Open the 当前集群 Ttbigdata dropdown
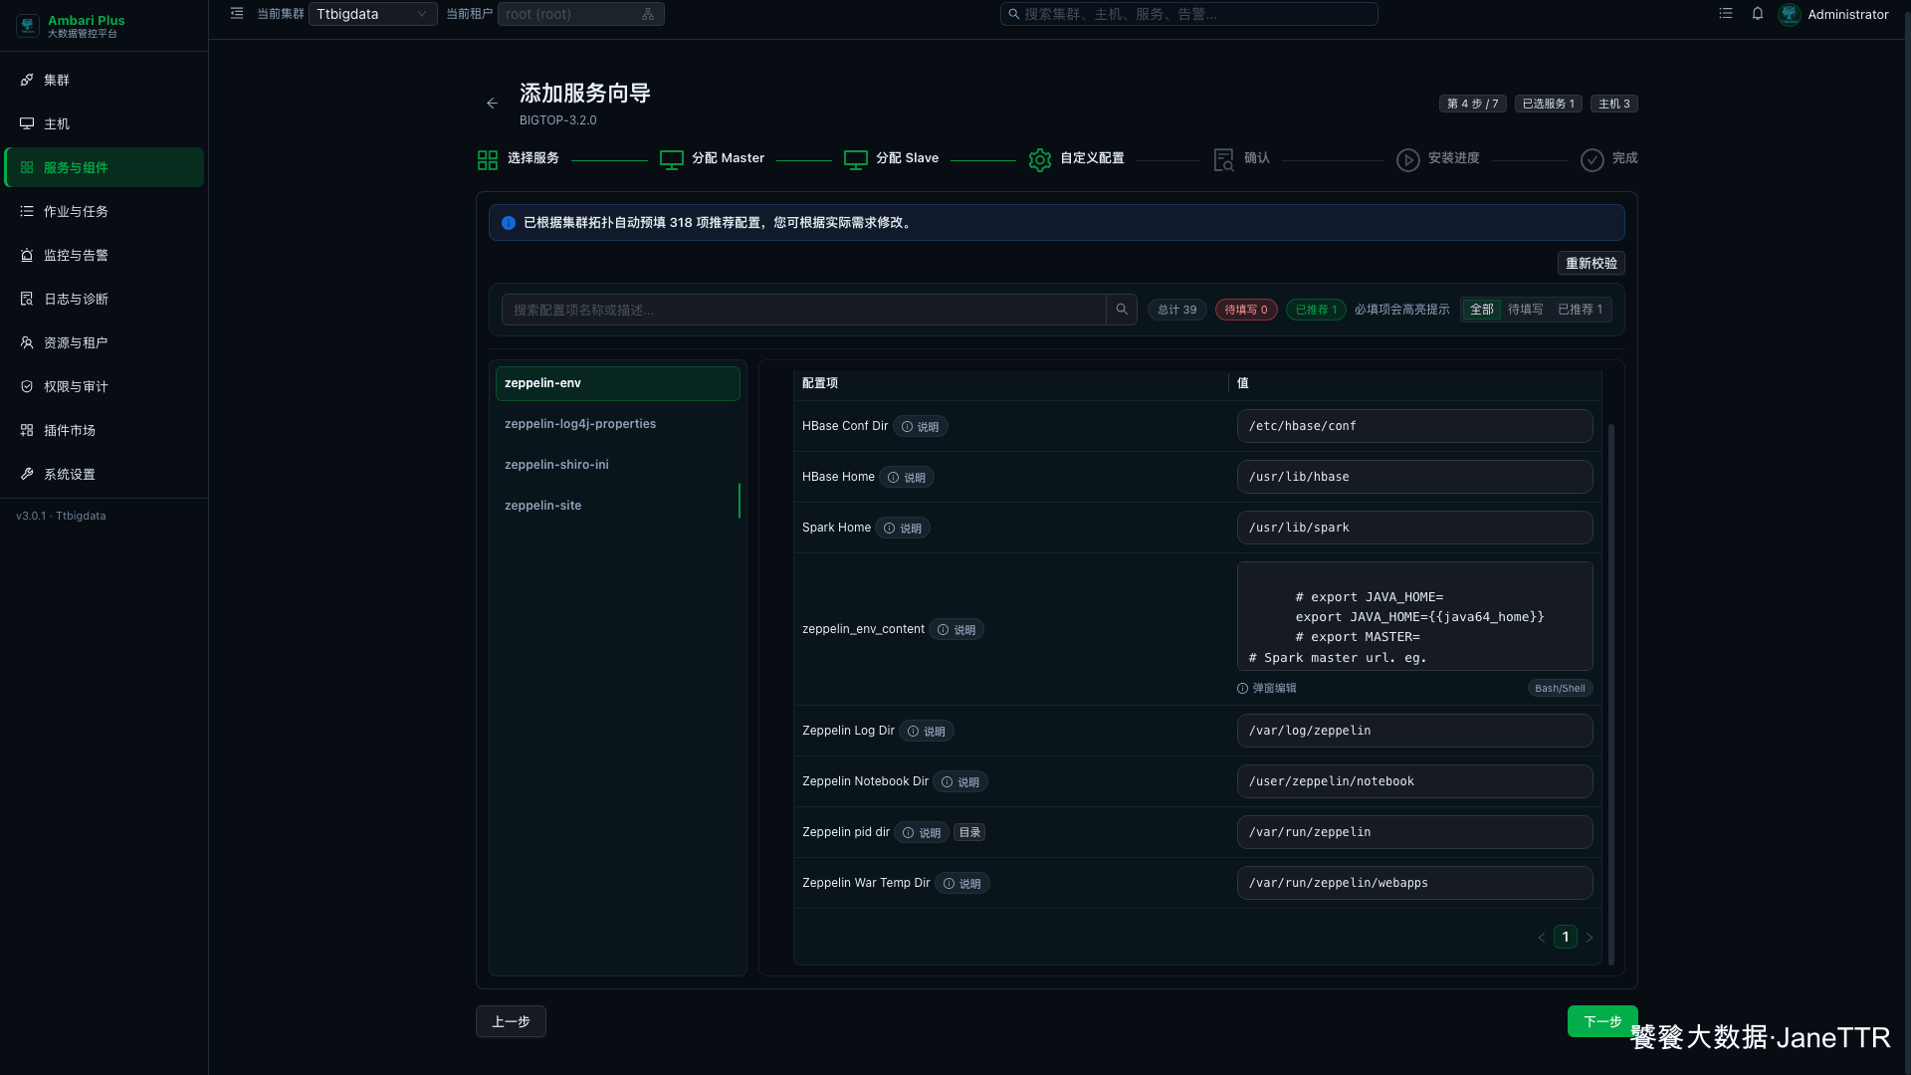 click(x=372, y=14)
